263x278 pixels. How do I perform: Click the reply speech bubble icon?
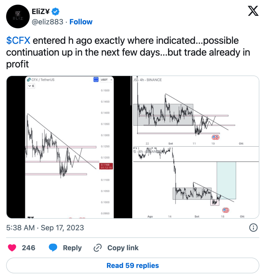pos(53,248)
